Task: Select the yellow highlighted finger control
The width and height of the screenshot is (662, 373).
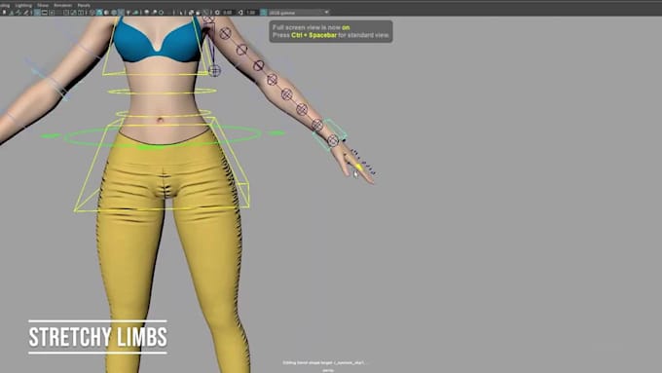Action: pyautogui.click(x=359, y=168)
